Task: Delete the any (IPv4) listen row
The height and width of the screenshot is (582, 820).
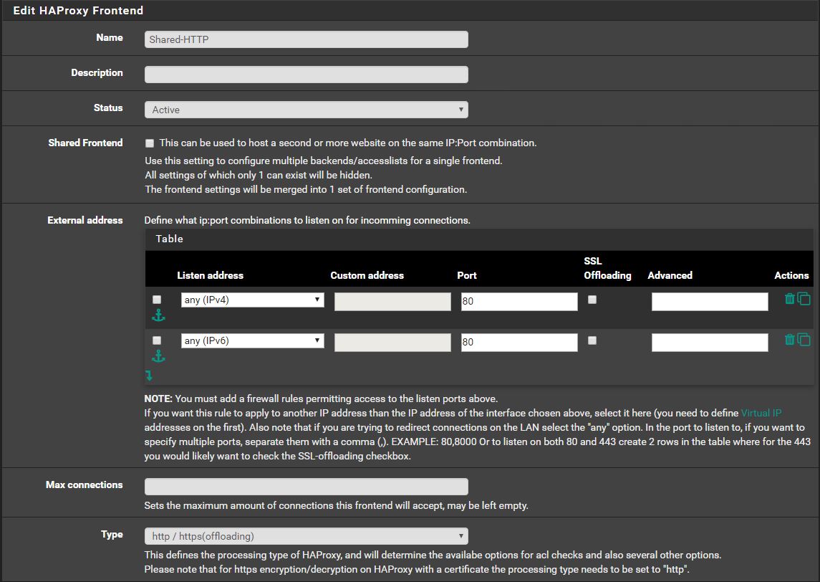Action: 789,299
